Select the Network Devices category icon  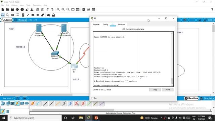[3, 103]
